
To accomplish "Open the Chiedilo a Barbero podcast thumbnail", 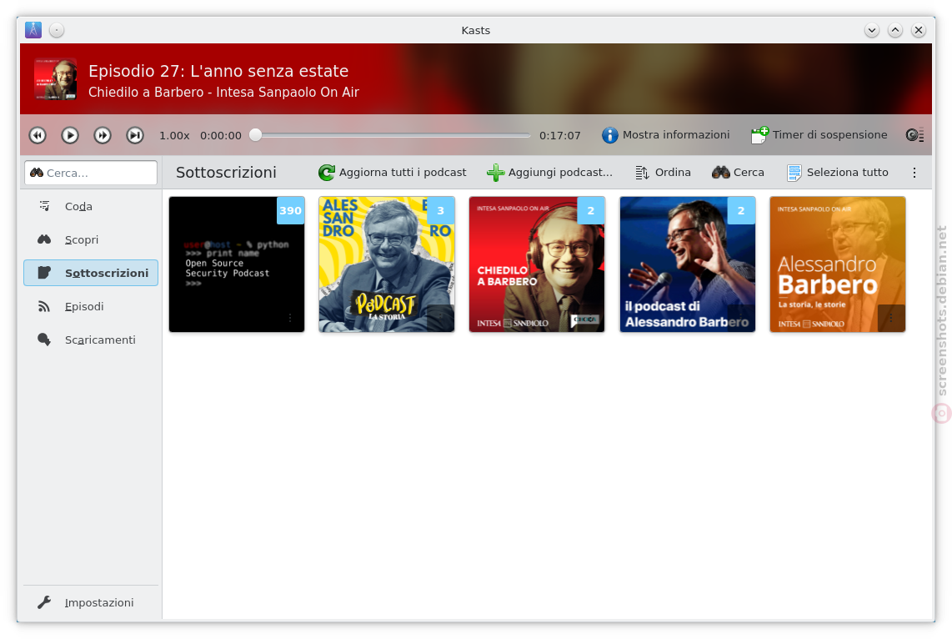I will pyautogui.click(x=537, y=264).
